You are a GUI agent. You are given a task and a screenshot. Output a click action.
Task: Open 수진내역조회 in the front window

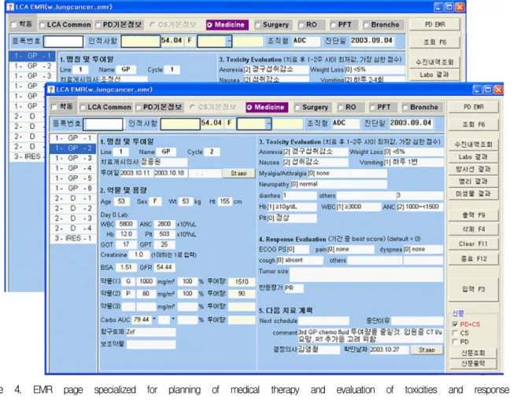click(474, 144)
